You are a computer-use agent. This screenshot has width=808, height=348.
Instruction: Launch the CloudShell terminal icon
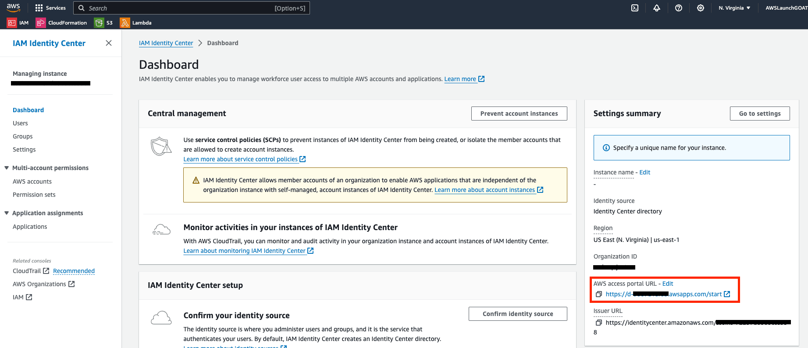point(634,7)
